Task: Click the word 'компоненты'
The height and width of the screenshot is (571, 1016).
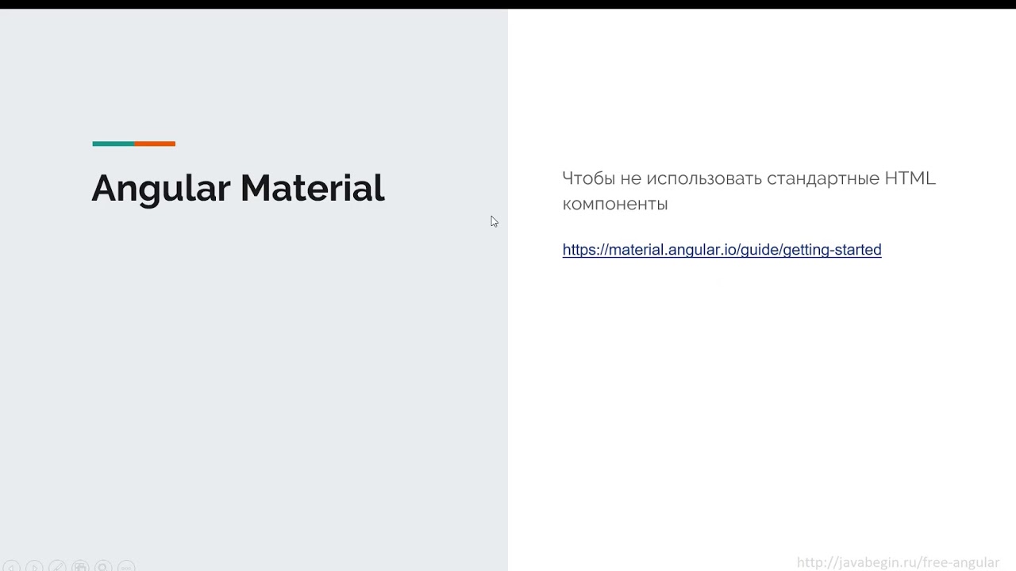Action: 615,205
